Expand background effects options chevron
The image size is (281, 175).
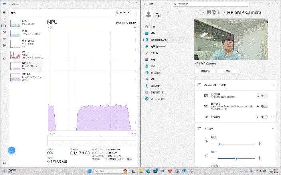tap(272, 117)
